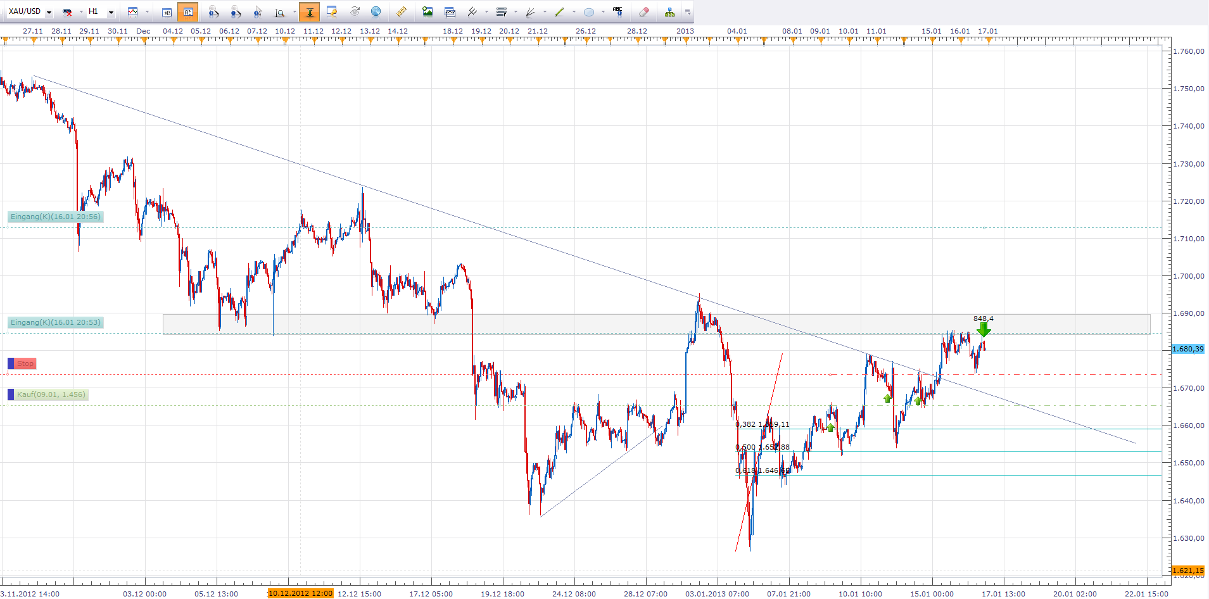Click the zoom out magnifier icon
1209x599 pixels.
(x=235, y=12)
